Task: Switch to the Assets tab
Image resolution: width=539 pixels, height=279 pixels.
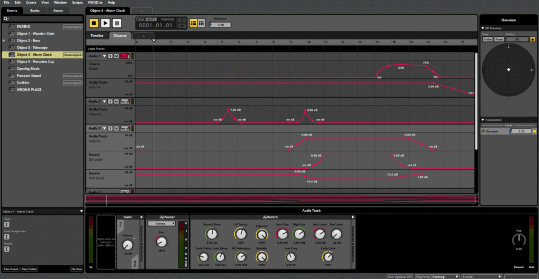Action: (x=58, y=11)
